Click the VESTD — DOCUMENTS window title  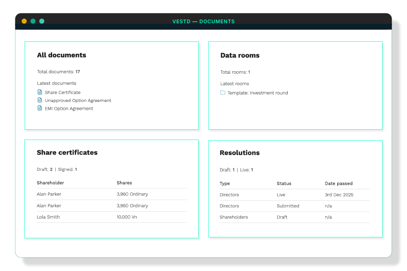[203, 22]
